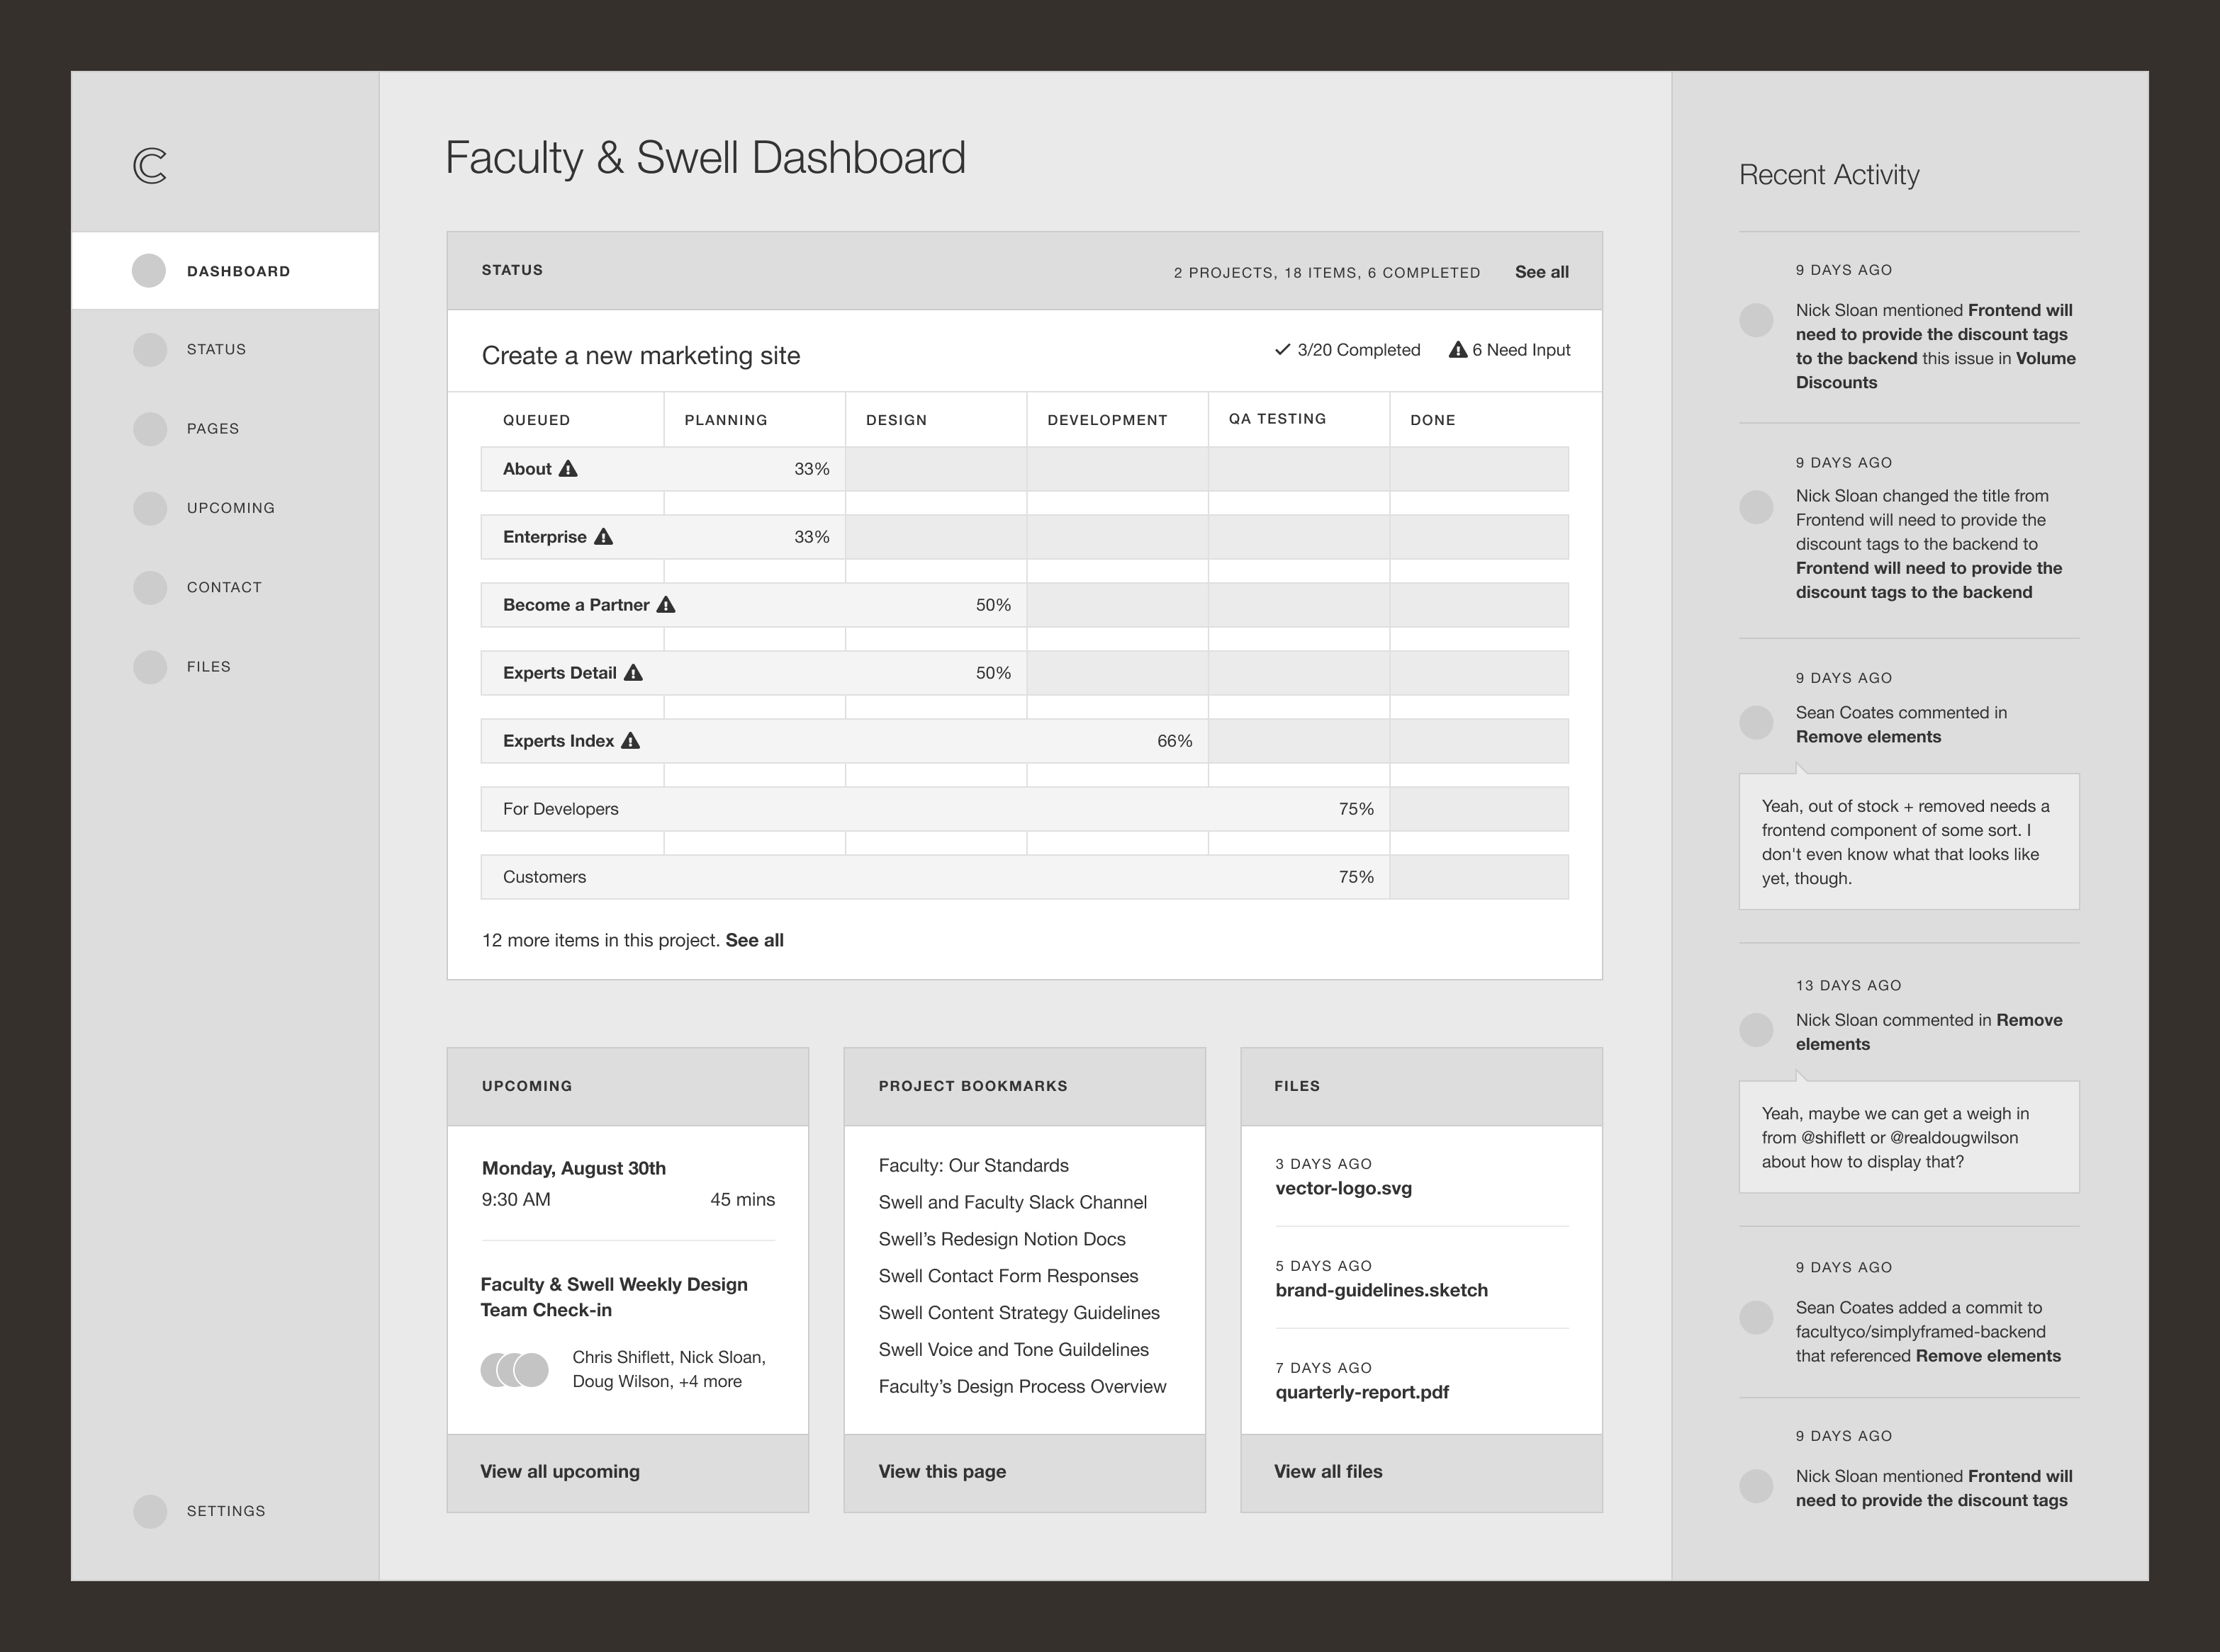Click the 6 Need Input label
This screenshot has height=1652, width=2220.
point(1520,350)
